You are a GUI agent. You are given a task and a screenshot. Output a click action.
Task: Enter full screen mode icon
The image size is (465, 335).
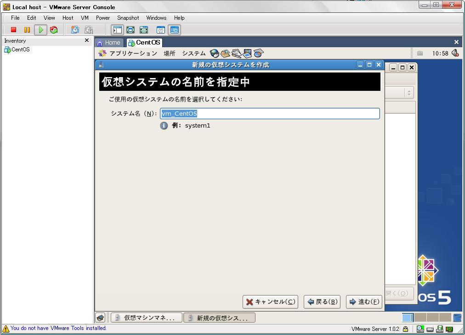(x=144, y=30)
